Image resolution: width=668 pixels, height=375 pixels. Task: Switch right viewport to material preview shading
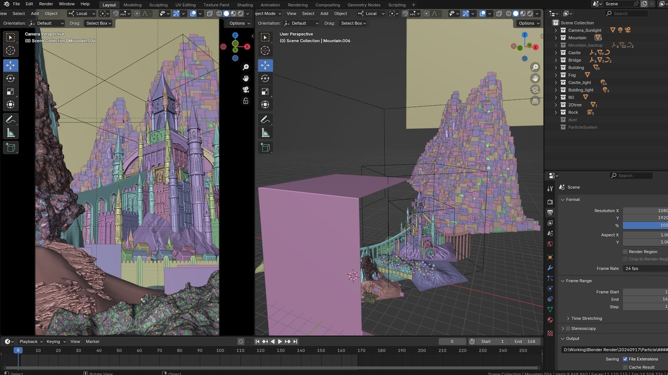click(x=522, y=14)
